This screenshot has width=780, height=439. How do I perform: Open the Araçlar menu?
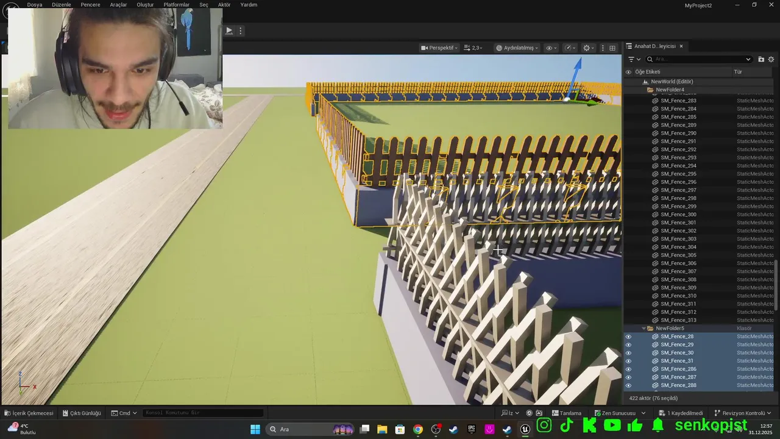(118, 5)
